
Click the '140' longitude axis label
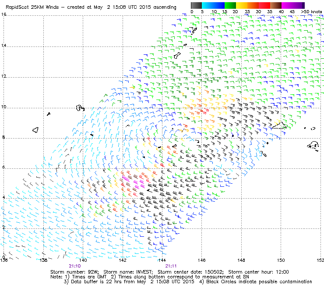pos(83,260)
